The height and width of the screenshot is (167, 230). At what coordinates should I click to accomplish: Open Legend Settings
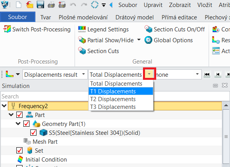(103, 29)
